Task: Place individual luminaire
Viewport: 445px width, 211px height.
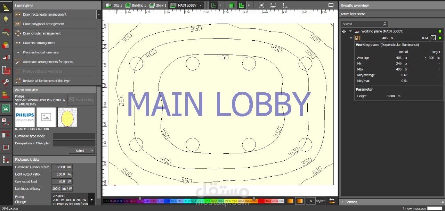Action: click(x=55, y=52)
